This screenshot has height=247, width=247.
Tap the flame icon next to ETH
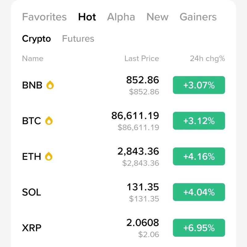[x=49, y=157]
